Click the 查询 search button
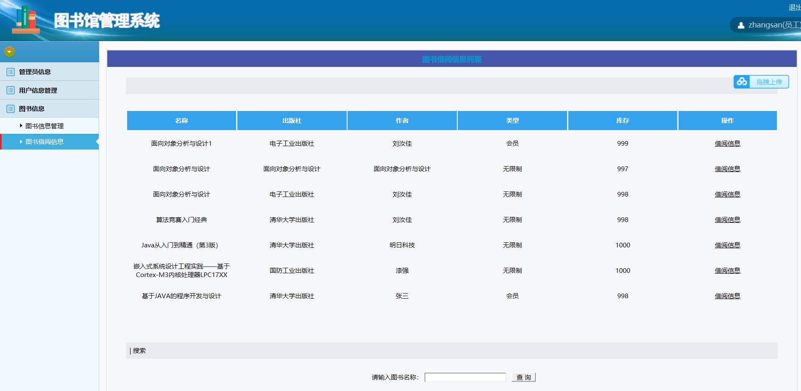 [523, 377]
